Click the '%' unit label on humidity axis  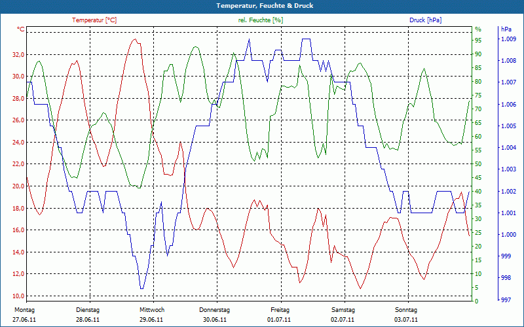478,29
